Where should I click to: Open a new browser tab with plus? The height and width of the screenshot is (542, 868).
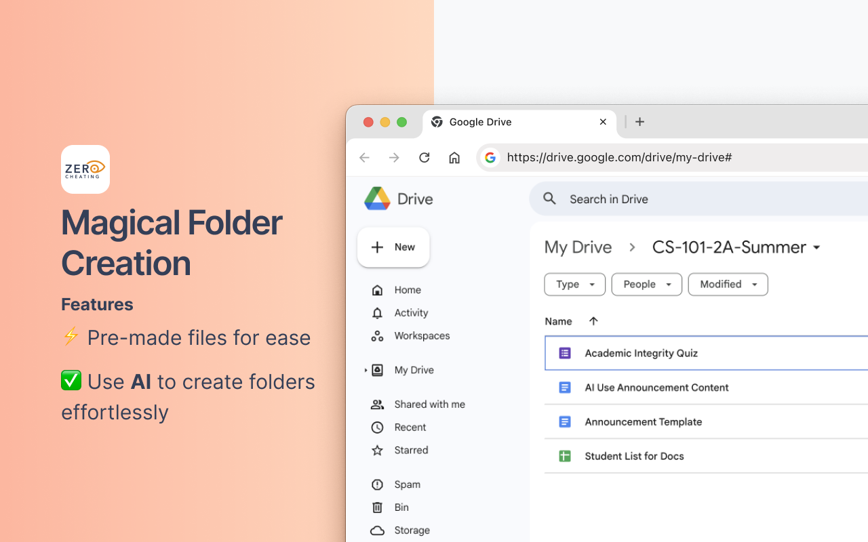(639, 122)
